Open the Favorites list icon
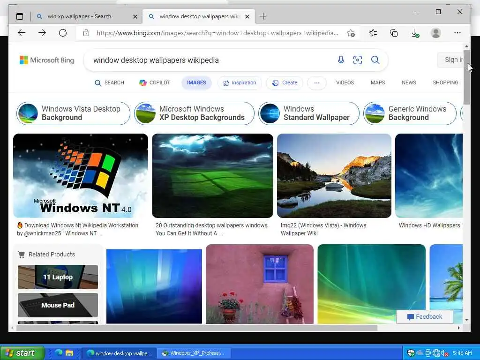 point(373,33)
